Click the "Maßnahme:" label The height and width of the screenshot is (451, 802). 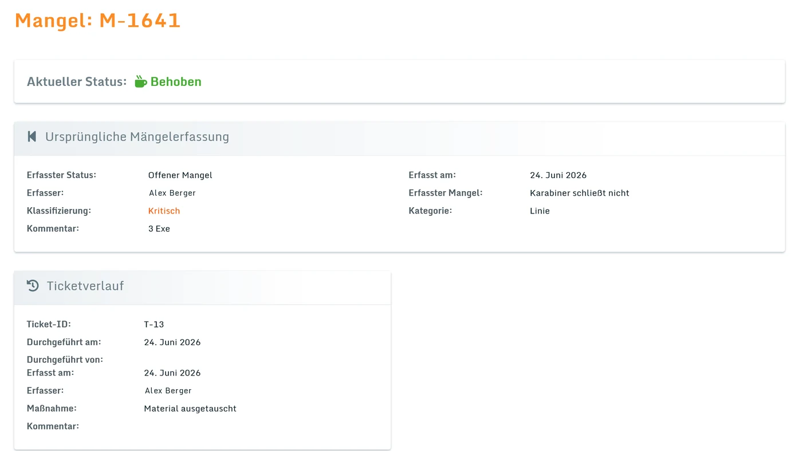click(52, 409)
